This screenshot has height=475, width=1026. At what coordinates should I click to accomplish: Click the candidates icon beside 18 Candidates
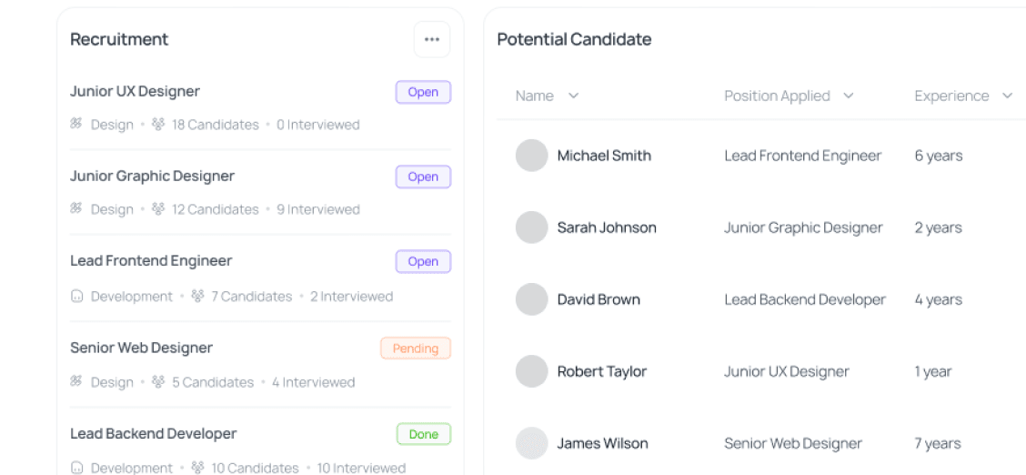click(158, 124)
